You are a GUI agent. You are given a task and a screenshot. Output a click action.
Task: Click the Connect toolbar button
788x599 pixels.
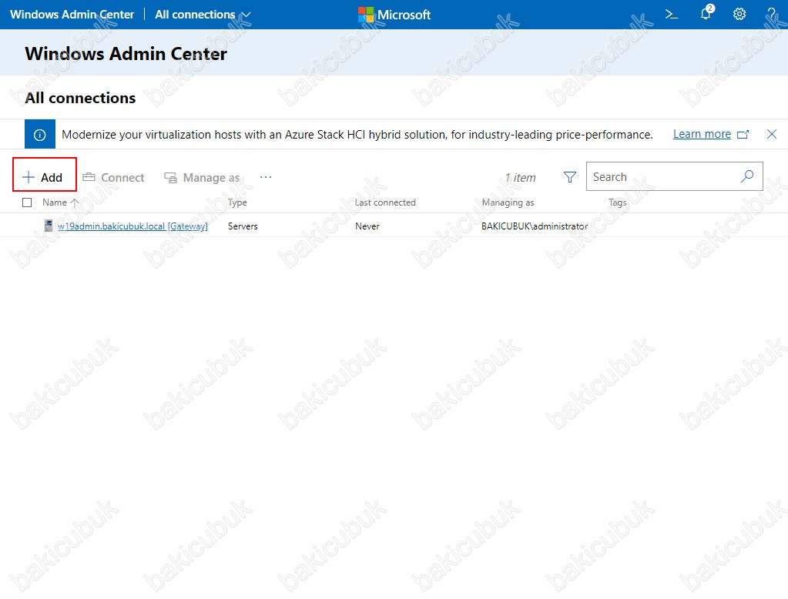pos(113,177)
